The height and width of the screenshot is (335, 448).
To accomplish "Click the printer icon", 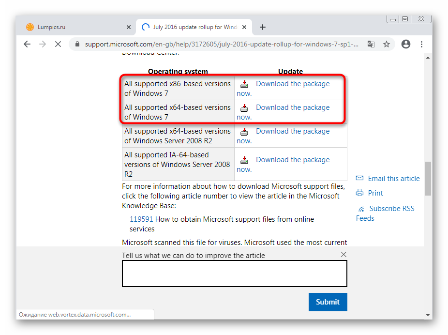I will coord(359,193).
